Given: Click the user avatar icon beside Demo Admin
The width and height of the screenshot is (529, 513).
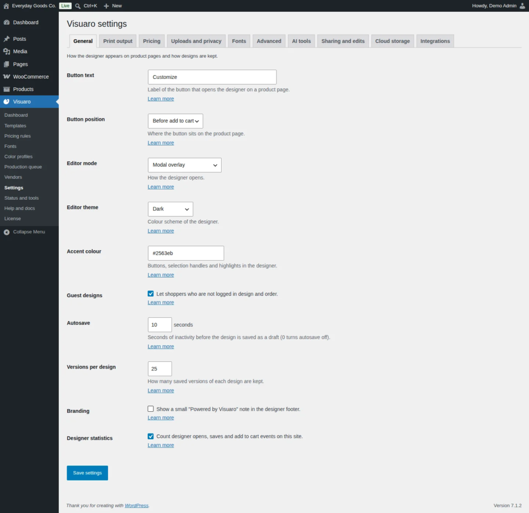Looking at the screenshot, I should [522, 6].
